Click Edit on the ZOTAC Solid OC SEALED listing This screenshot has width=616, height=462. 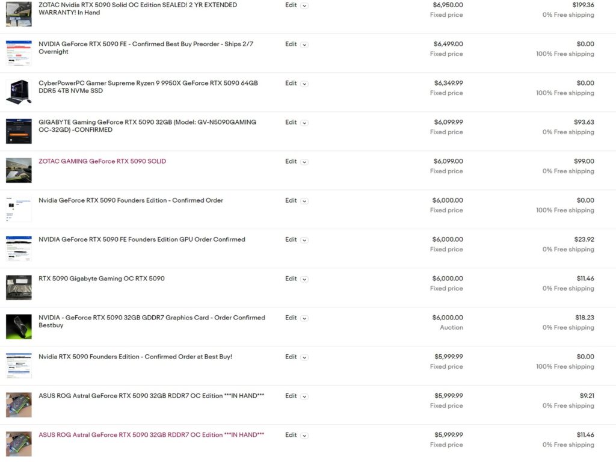click(291, 5)
